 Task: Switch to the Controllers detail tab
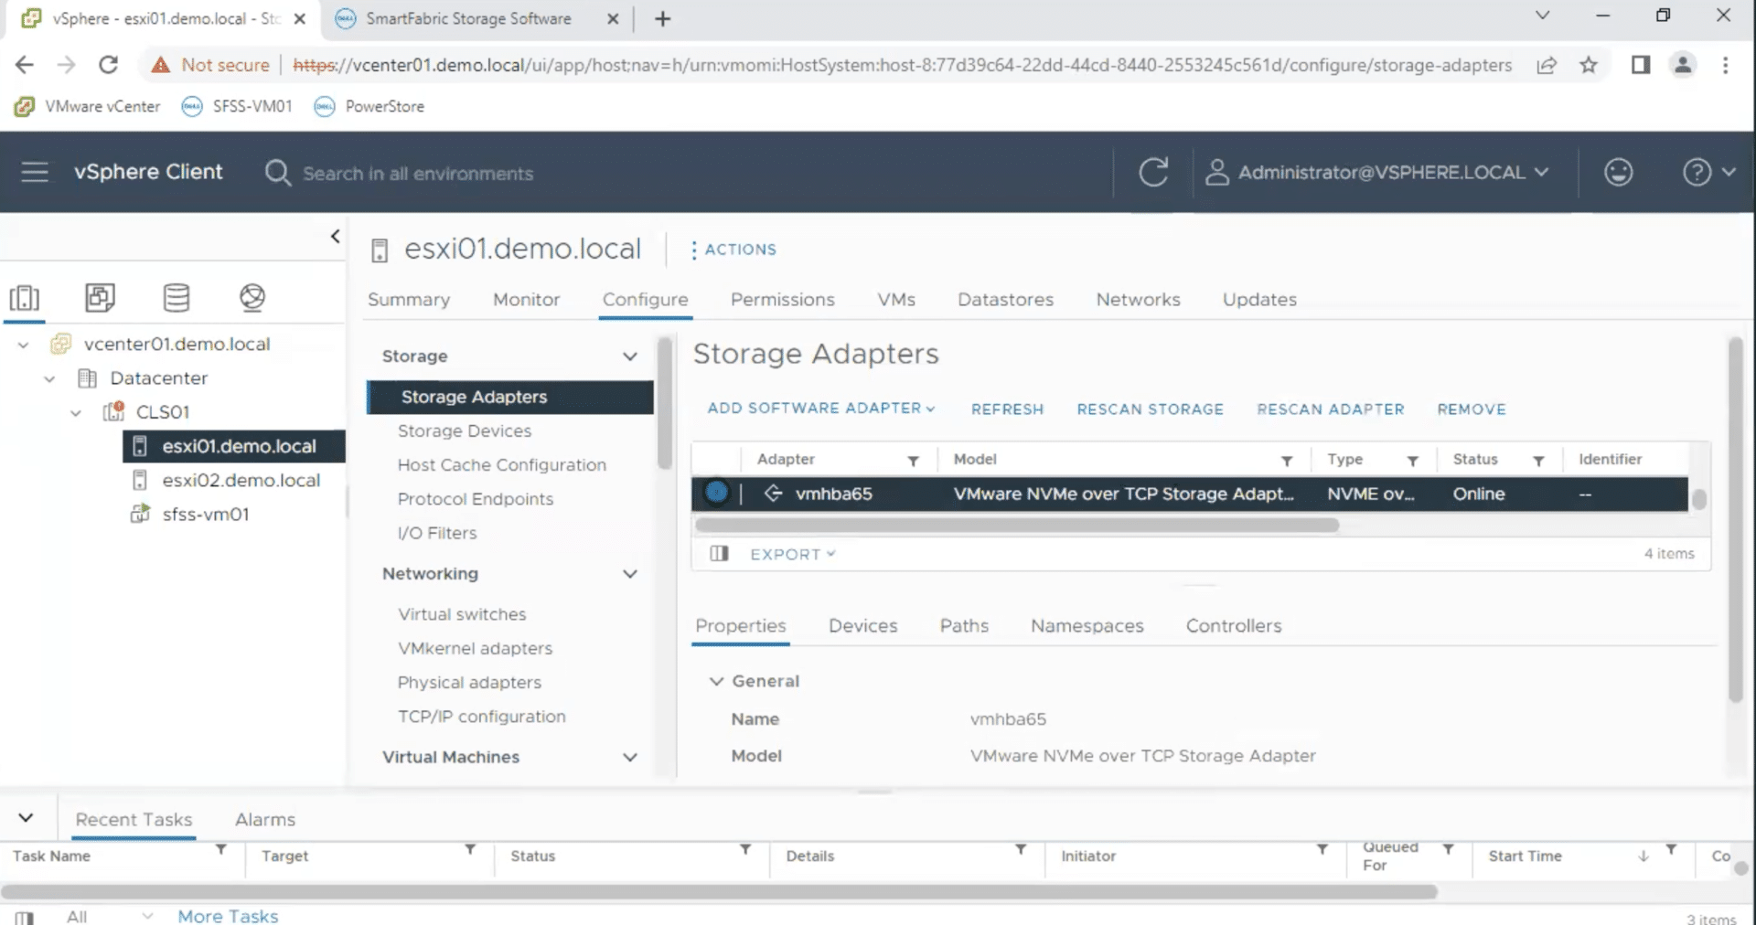tap(1233, 625)
